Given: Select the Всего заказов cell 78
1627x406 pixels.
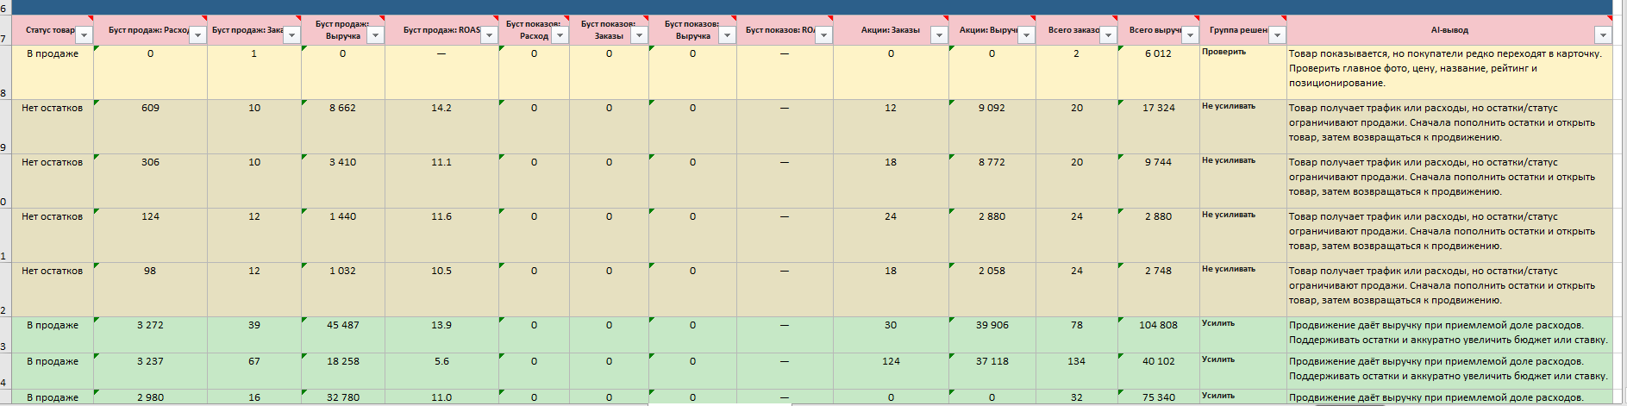Looking at the screenshot, I should 1076,335.
